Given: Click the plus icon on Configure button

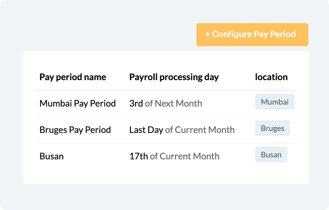Looking at the screenshot, I should coord(208,35).
